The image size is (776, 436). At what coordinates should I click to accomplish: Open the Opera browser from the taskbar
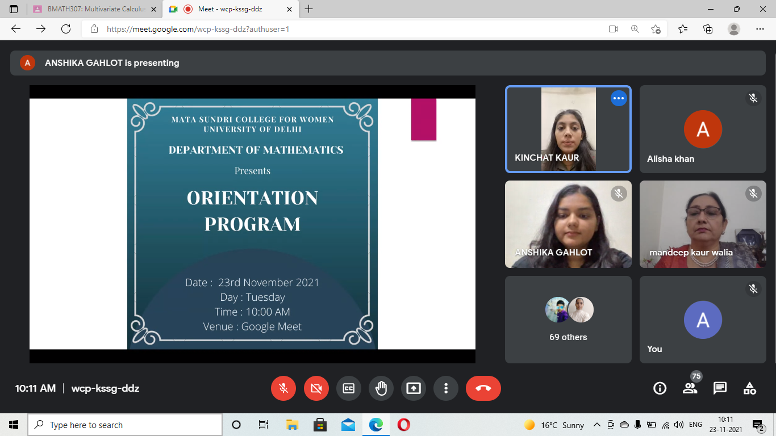404,425
